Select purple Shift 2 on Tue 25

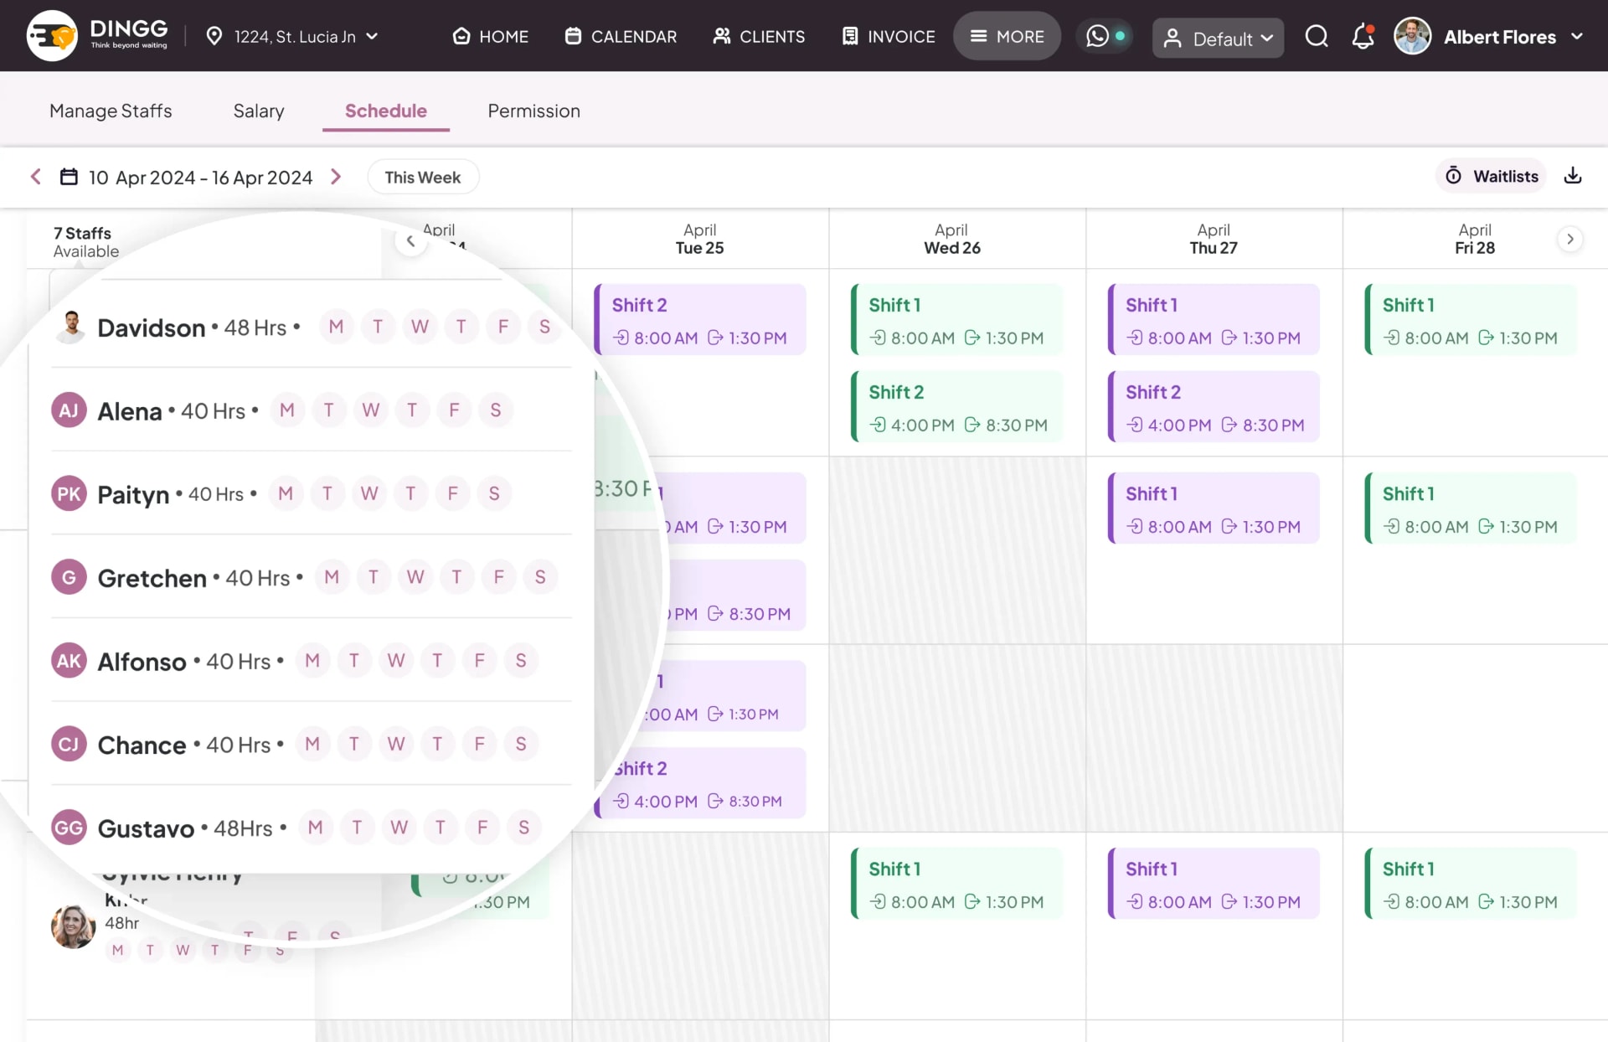(700, 320)
